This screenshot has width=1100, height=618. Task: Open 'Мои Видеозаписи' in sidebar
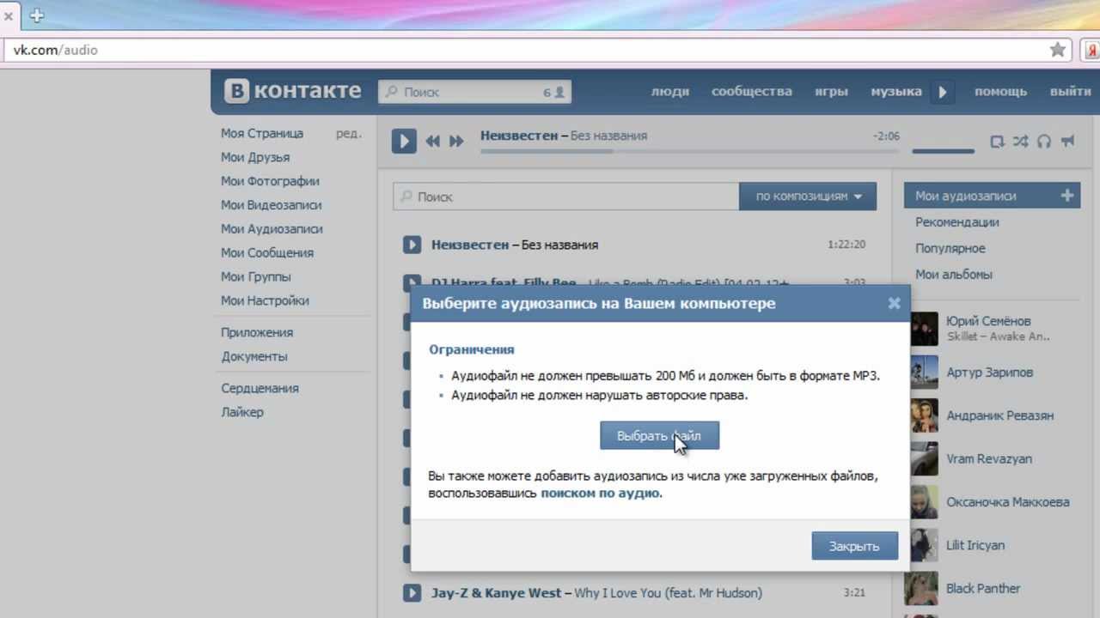(271, 206)
